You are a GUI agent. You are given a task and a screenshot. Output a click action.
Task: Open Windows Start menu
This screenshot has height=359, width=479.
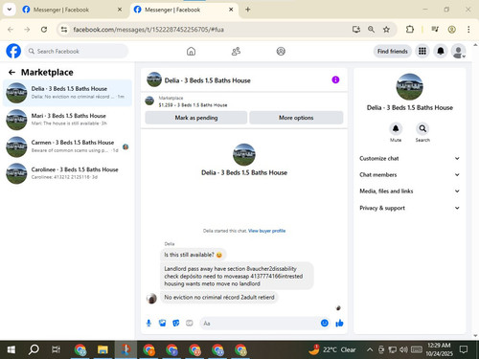(11, 349)
